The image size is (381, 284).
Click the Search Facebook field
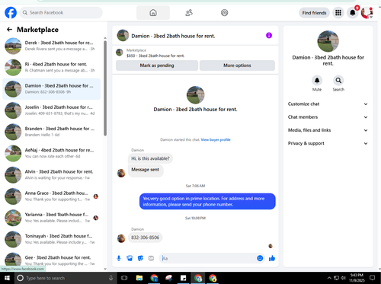coord(61,12)
